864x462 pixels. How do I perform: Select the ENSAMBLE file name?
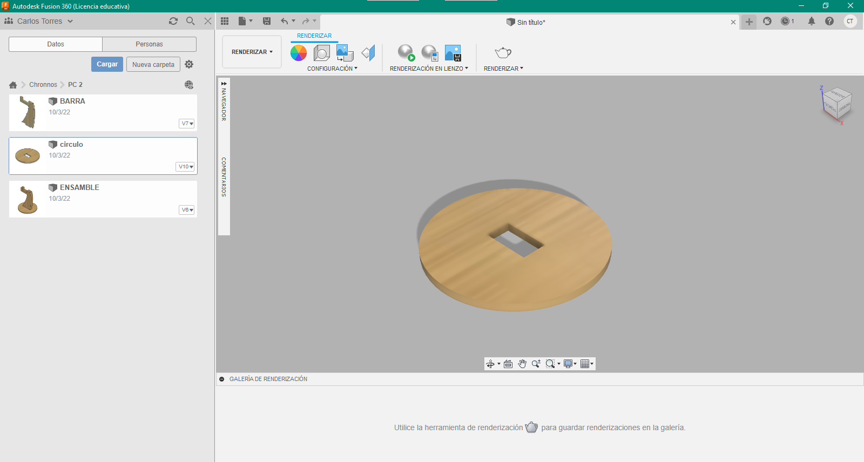click(79, 187)
